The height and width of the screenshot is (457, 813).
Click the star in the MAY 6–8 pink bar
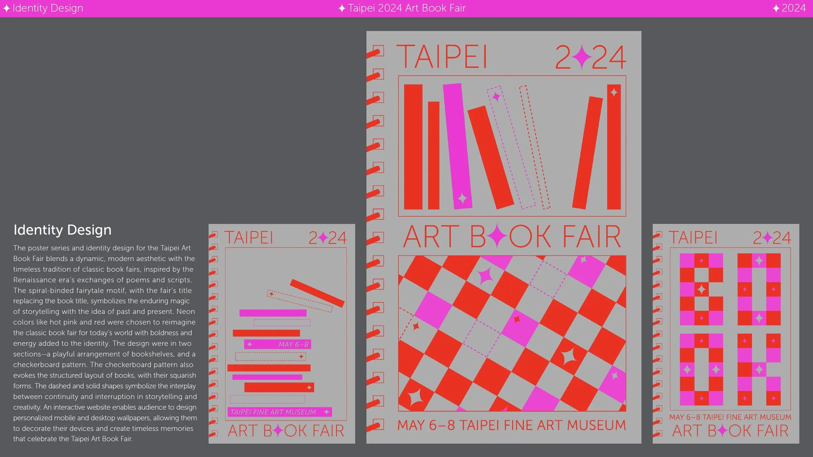(249, 344)
